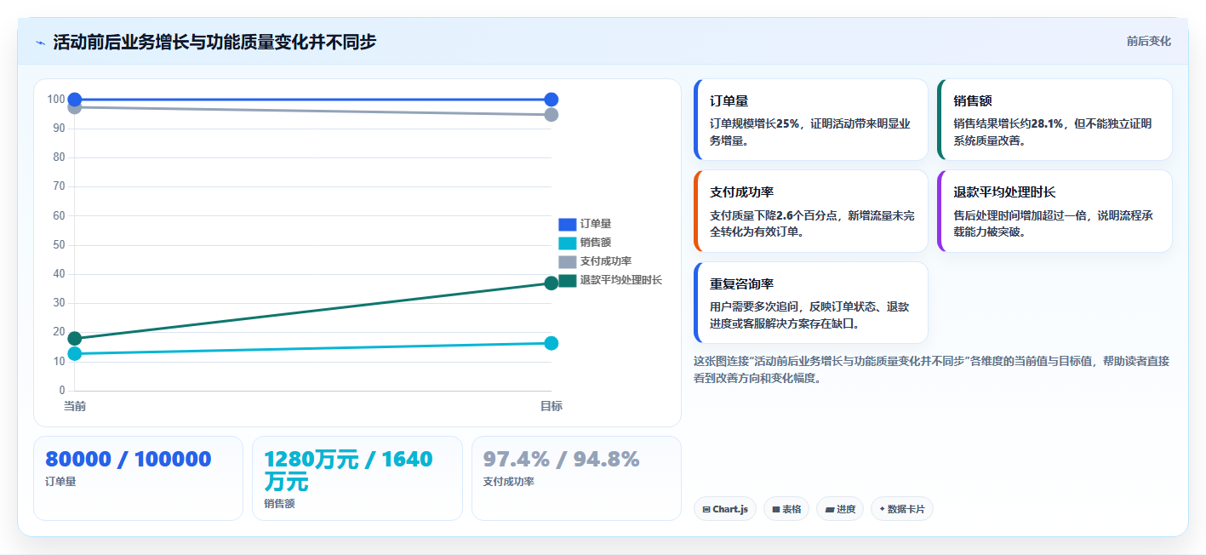Click the lightning icon beside the title

41,43
